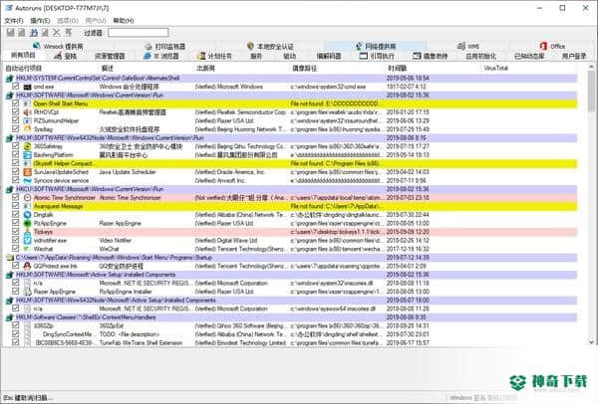This screenshot has width=598, height=404.
Task: Sort by 自动运行项目 column header
Action: [x=51, y=69]
